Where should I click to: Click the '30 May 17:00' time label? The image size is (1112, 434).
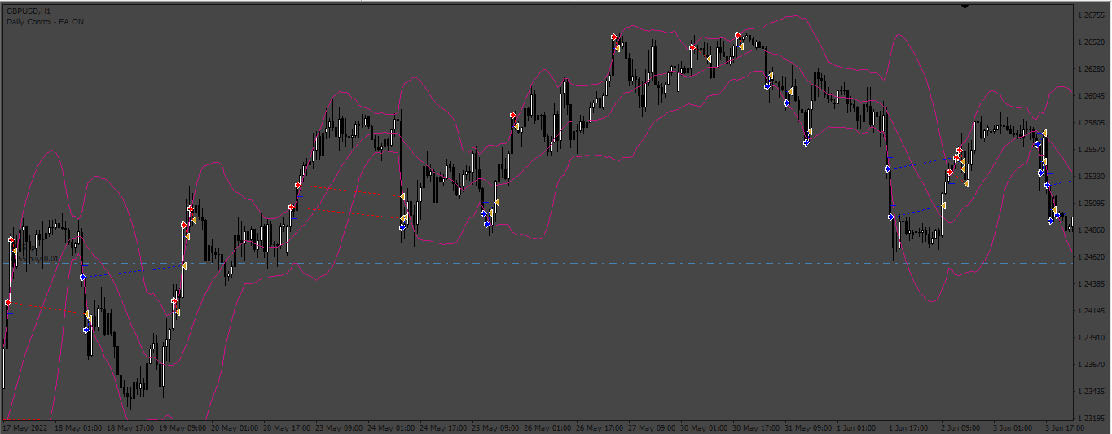(757, 427)
